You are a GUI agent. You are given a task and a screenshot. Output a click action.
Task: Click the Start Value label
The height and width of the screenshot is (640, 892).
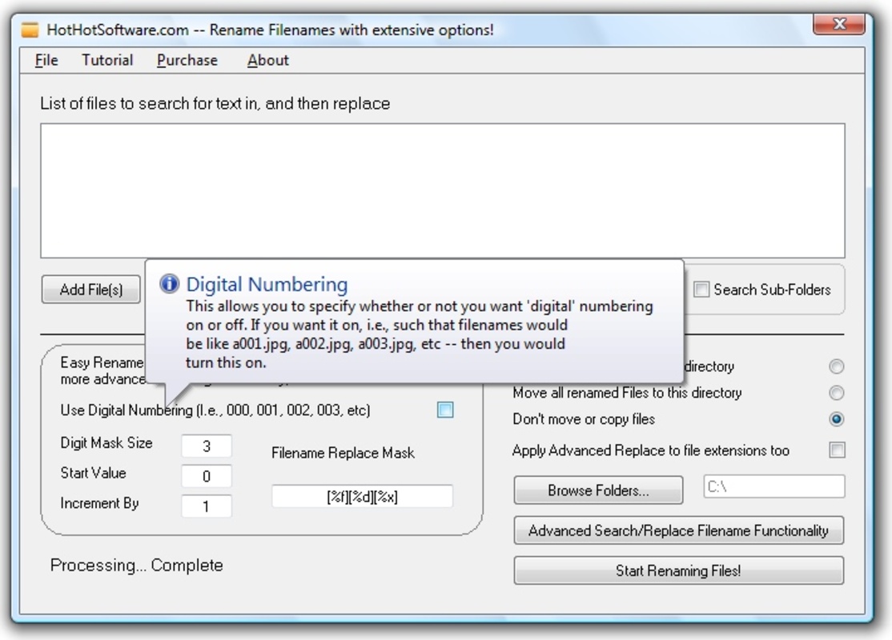tap(94, 473)
